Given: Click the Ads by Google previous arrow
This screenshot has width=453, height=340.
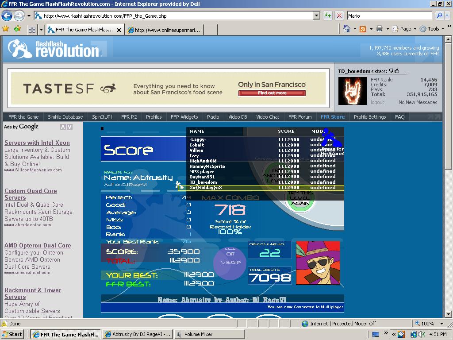Looking at the screenshot, I should pyautogui.click(x=63, y=127).
